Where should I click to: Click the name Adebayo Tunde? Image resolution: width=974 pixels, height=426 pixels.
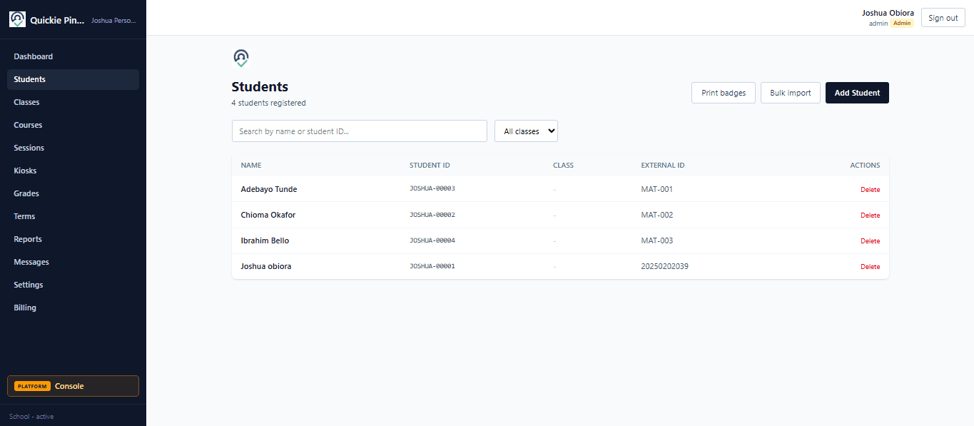(269, 189)
